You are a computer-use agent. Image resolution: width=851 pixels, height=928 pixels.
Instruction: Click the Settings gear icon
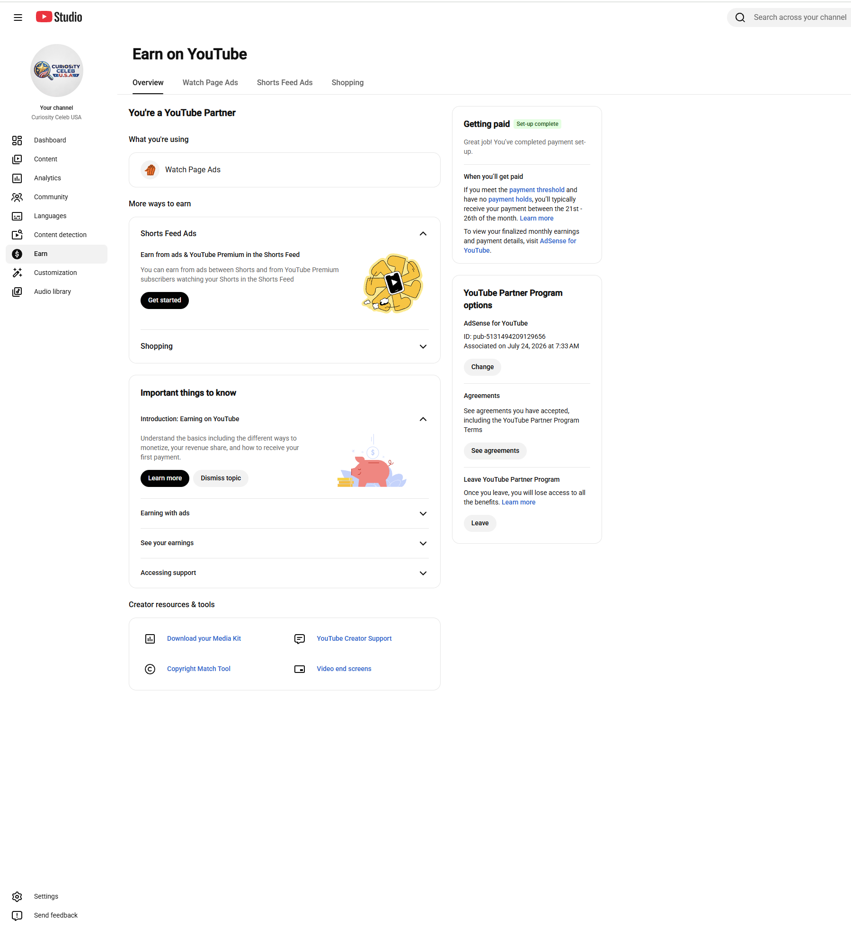coord(17,896)
